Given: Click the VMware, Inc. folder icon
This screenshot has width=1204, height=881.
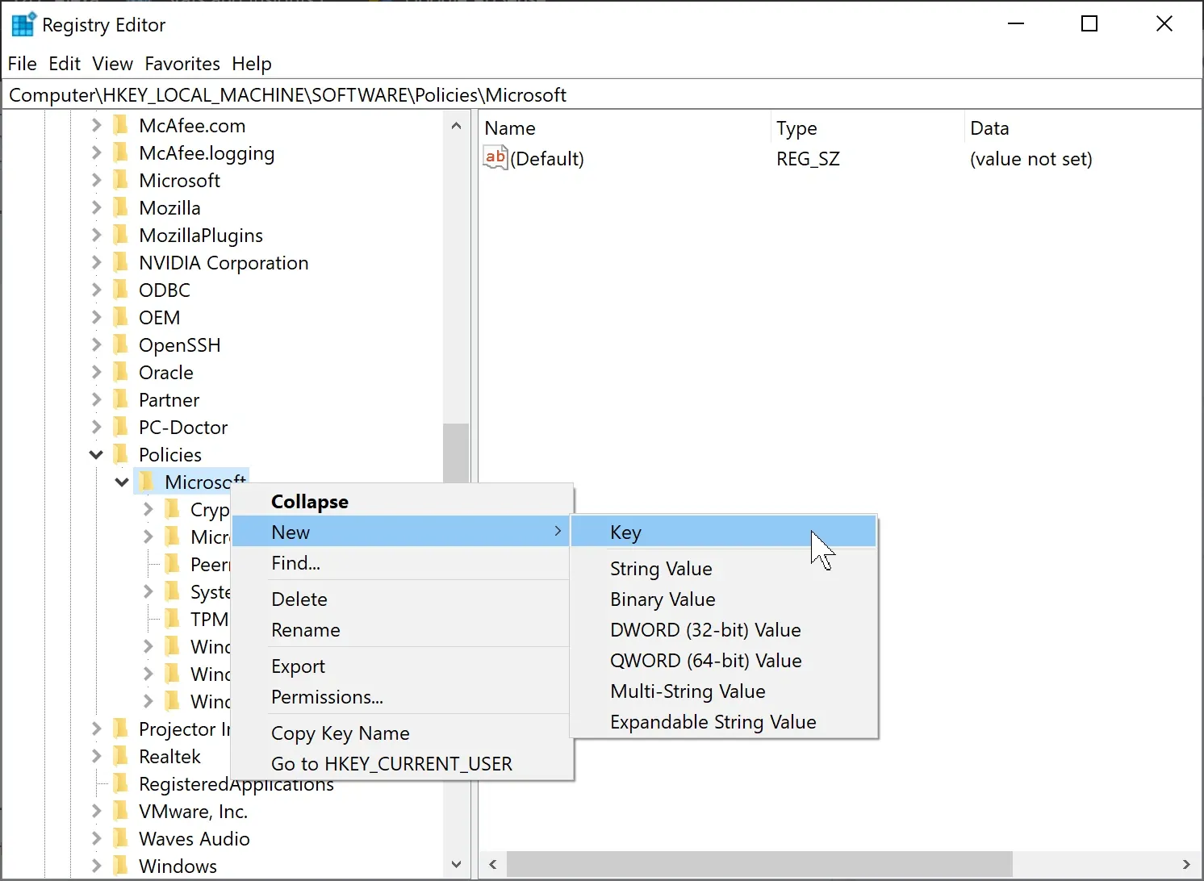Looking at the screenshot, I should [121, 811].
